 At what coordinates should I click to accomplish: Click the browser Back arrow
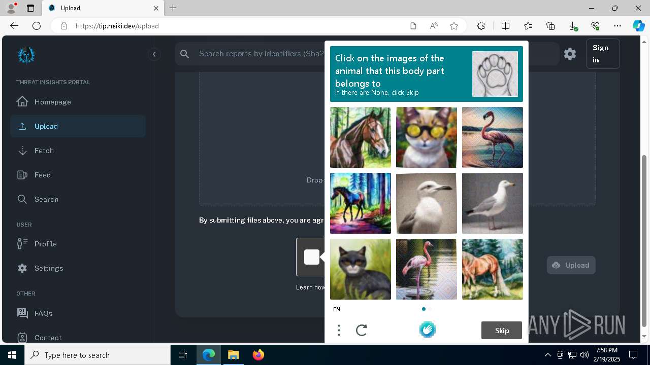pyautogui.click(x=14, y=26)
